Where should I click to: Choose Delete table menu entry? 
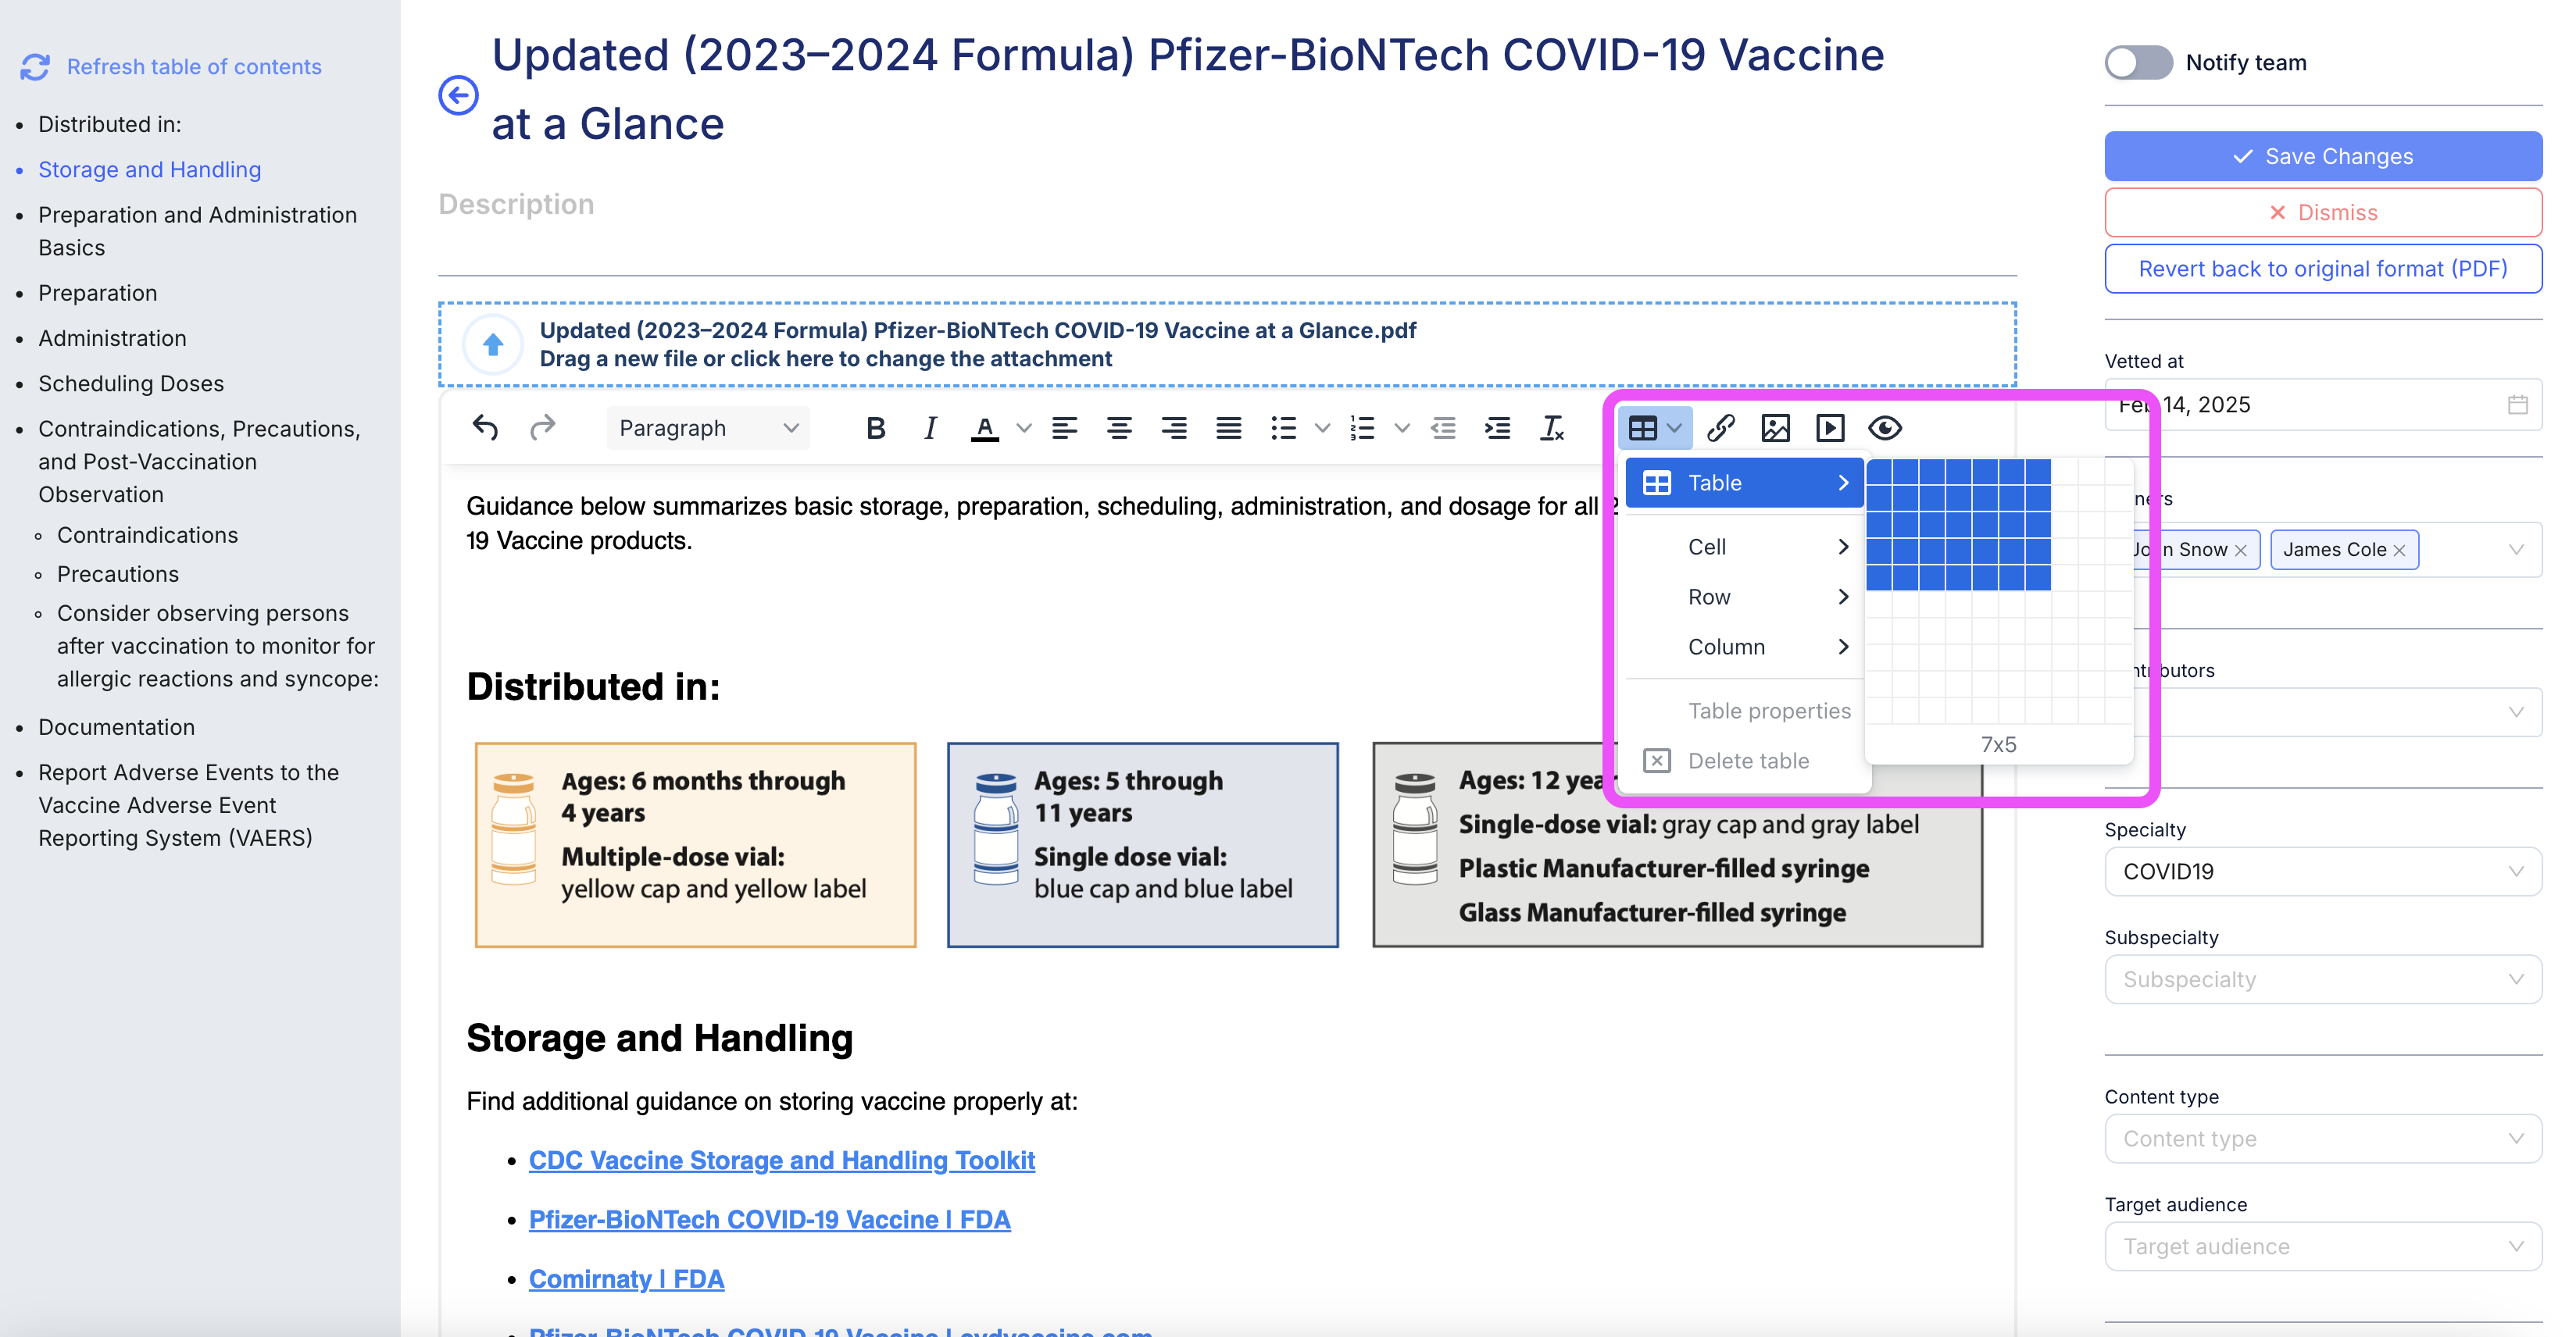point(1744,761)
